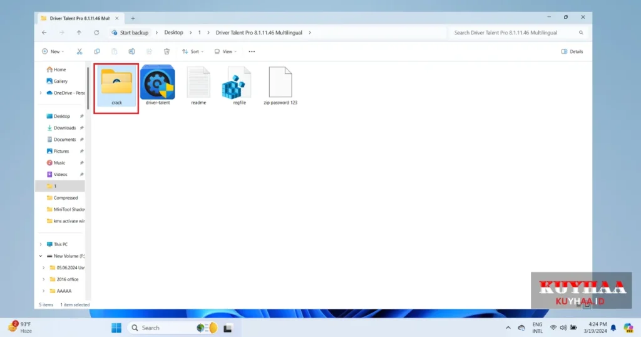The width and height of the screenshot is (641, 337).
Task: Click the black app icon in taskbar
Action: tap(228, 328)
